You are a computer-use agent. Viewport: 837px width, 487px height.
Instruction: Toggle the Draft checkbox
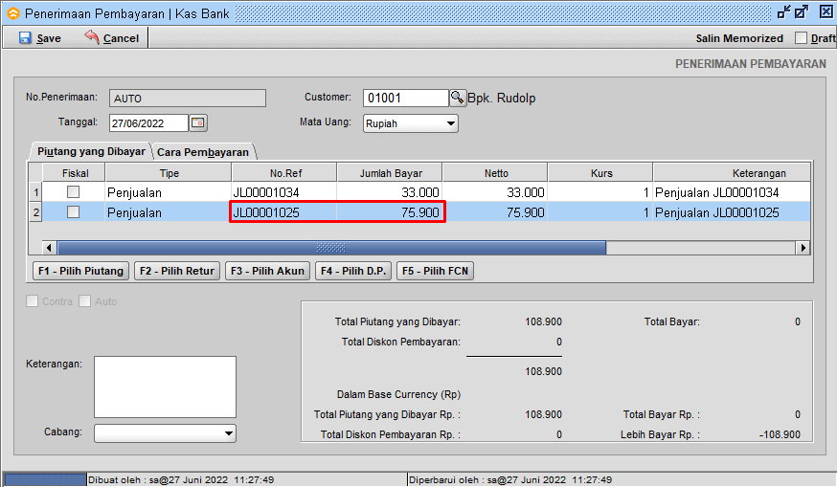point(801,38)
